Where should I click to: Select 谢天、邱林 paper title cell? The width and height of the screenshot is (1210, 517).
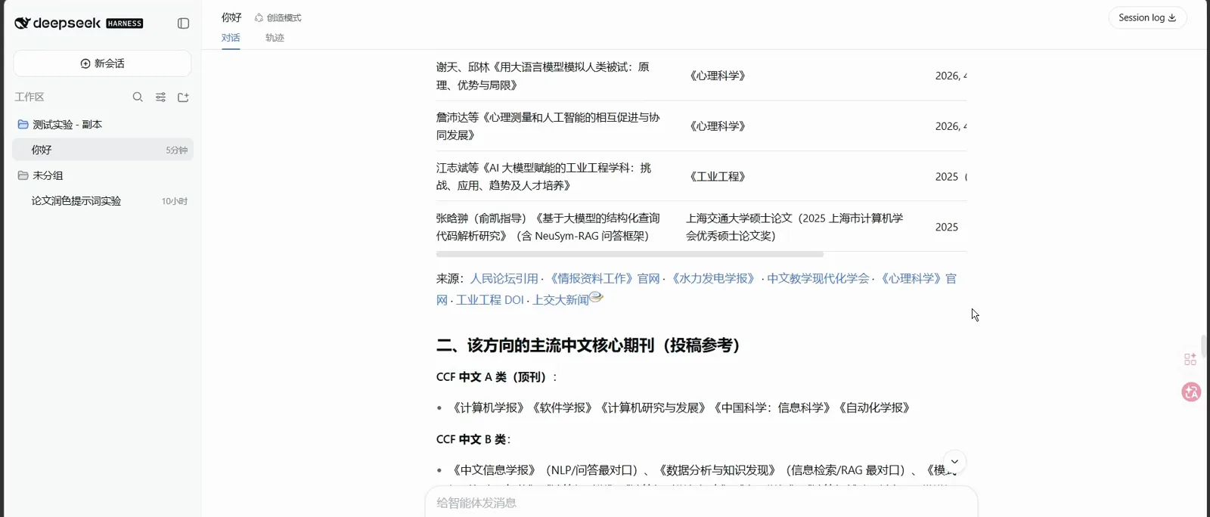point(542,76)
